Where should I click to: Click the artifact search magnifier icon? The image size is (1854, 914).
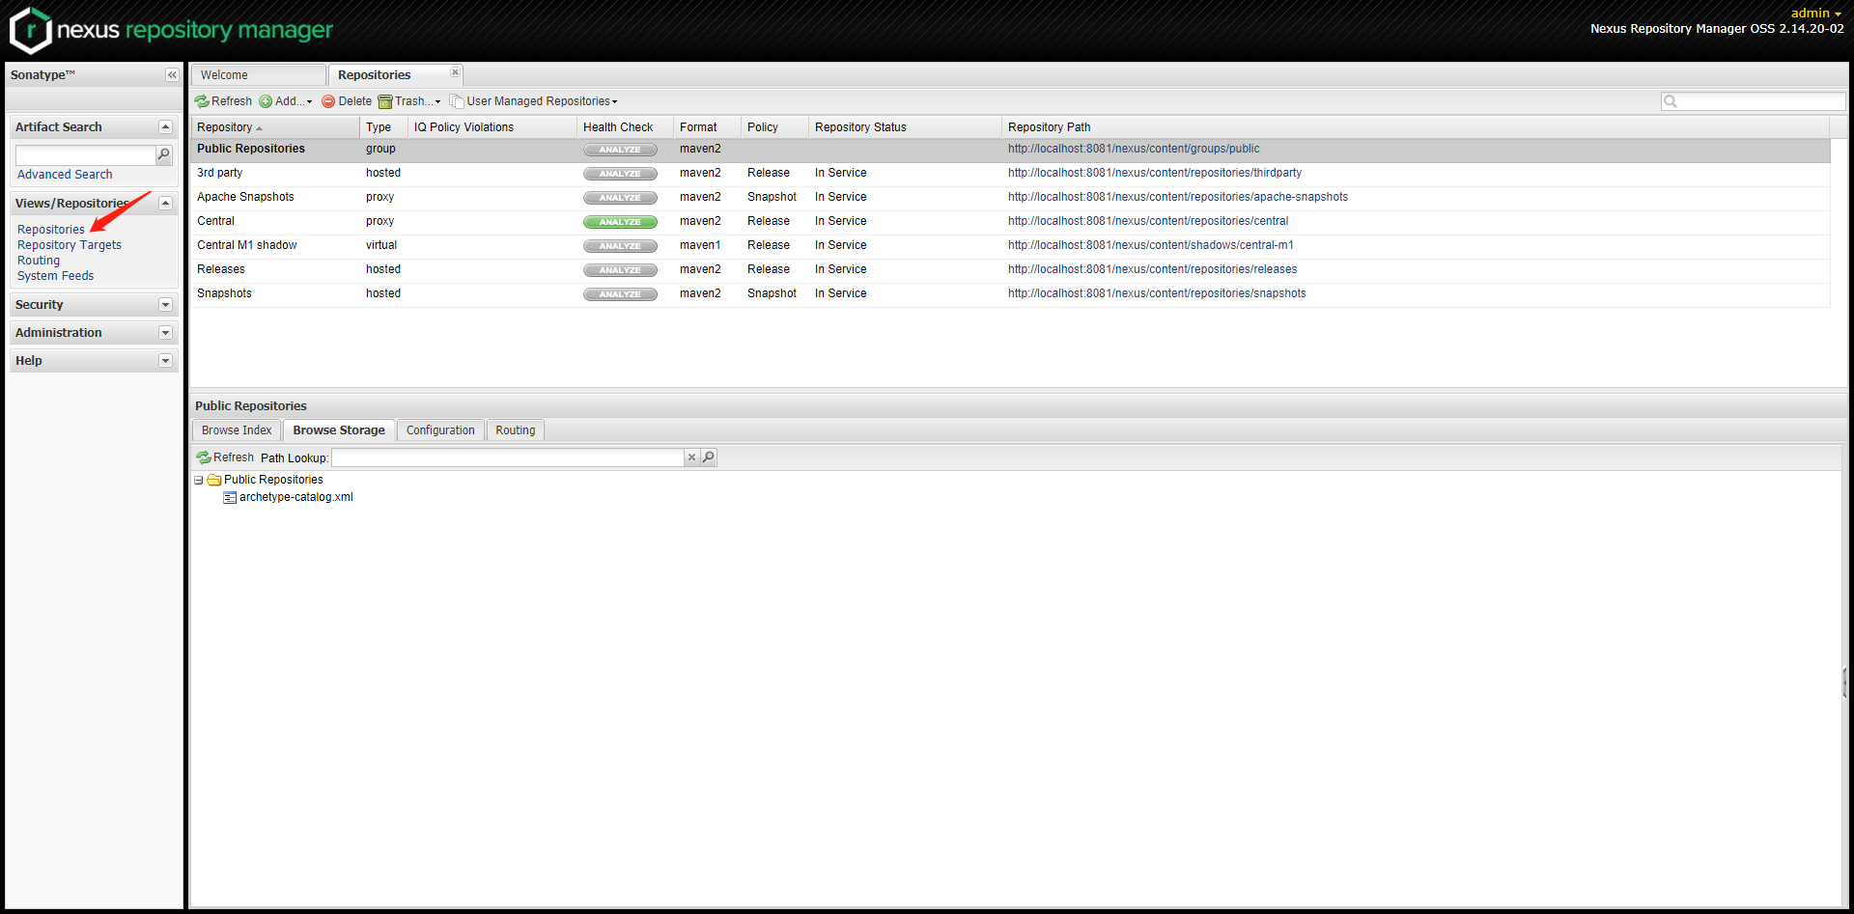point(164,154)
